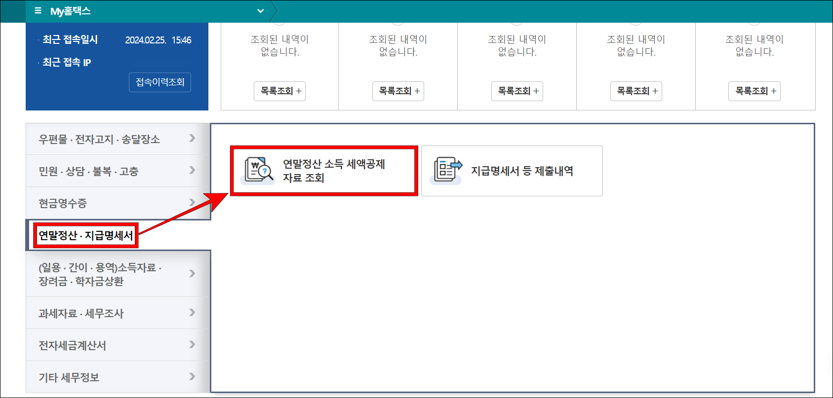
Task: Click the 최근 접속 IP label
Action: (67, 62)
